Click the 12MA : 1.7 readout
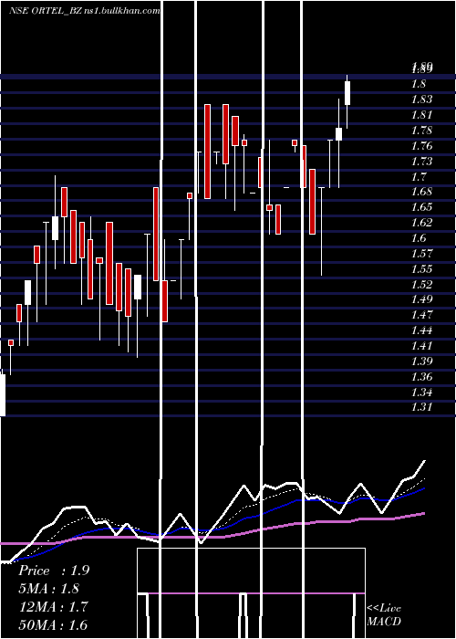This screenshot has height=639, width=456. (53, 606)
